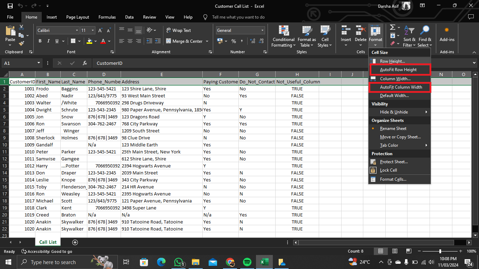
Task: Click the new sheet plus icon
Action: pos(75,242)
